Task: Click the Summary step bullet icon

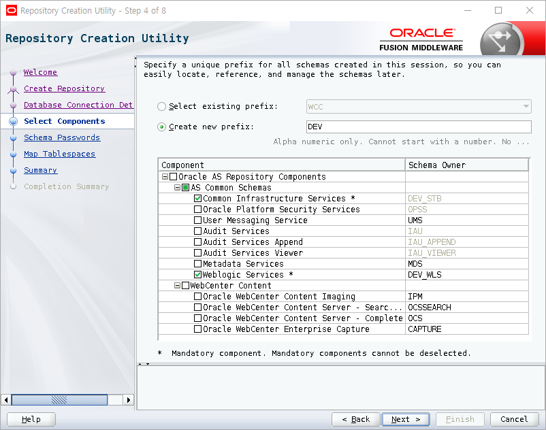Action: (x=13, y=171)
